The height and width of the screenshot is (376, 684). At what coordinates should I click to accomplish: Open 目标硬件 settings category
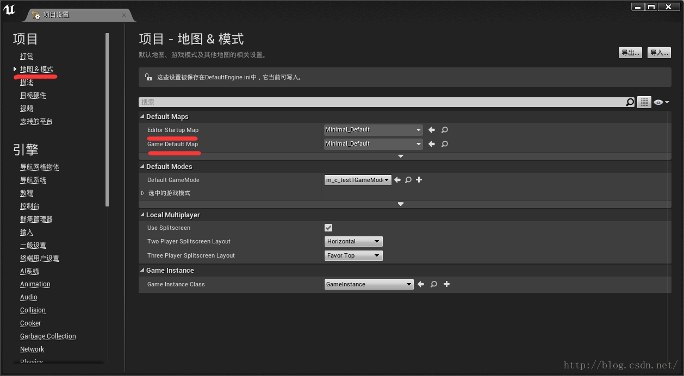(33, 95)
